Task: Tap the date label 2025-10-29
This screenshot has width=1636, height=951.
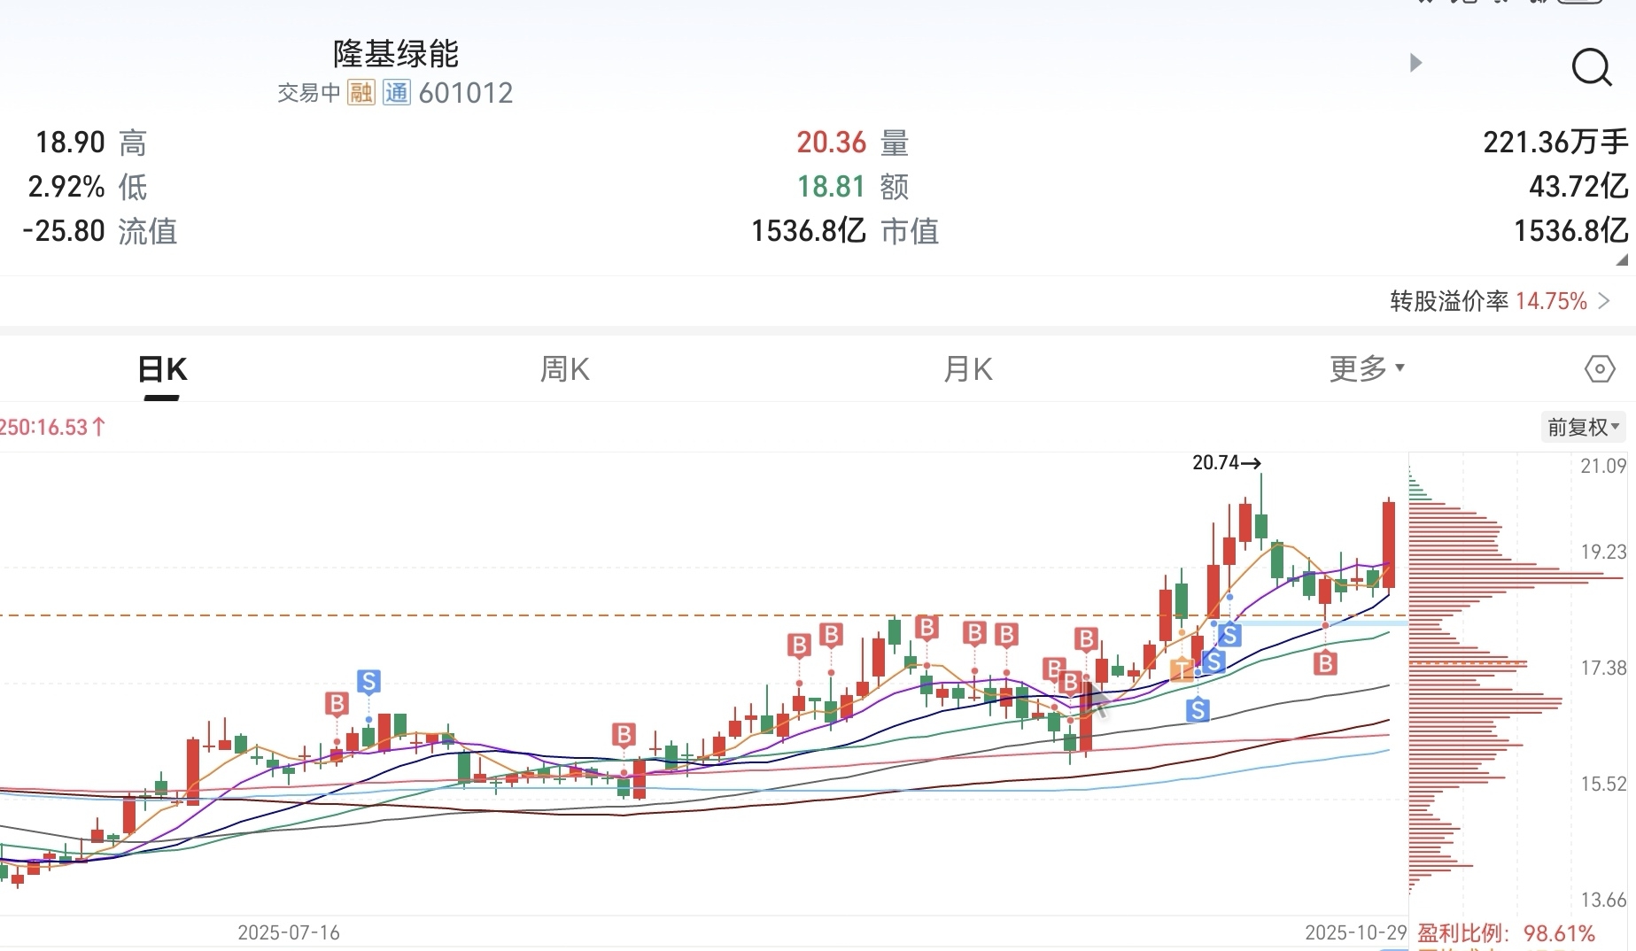Action: [1355, 932]
